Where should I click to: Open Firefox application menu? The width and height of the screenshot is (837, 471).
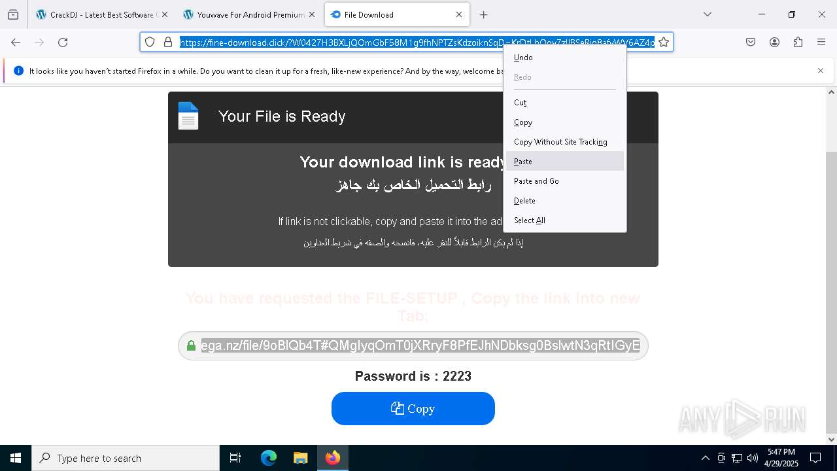pos(821,42)
